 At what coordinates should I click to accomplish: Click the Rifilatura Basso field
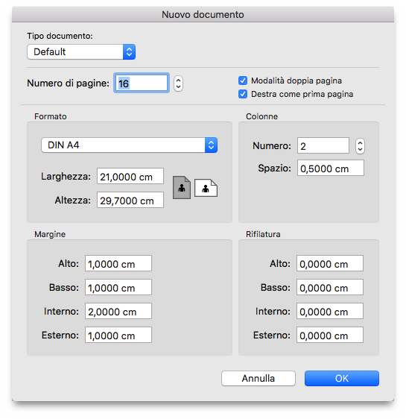point(330,287)
